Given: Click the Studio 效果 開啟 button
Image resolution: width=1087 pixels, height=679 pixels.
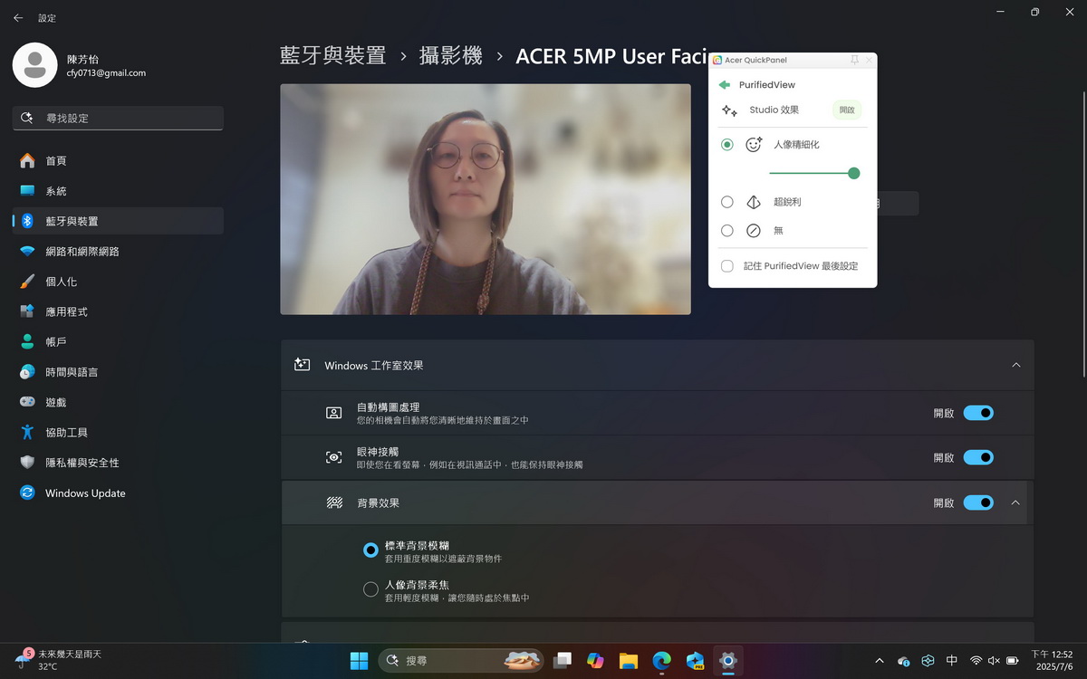Looking at the screenshot, I should pyautogui.click(x=846, y=110).
